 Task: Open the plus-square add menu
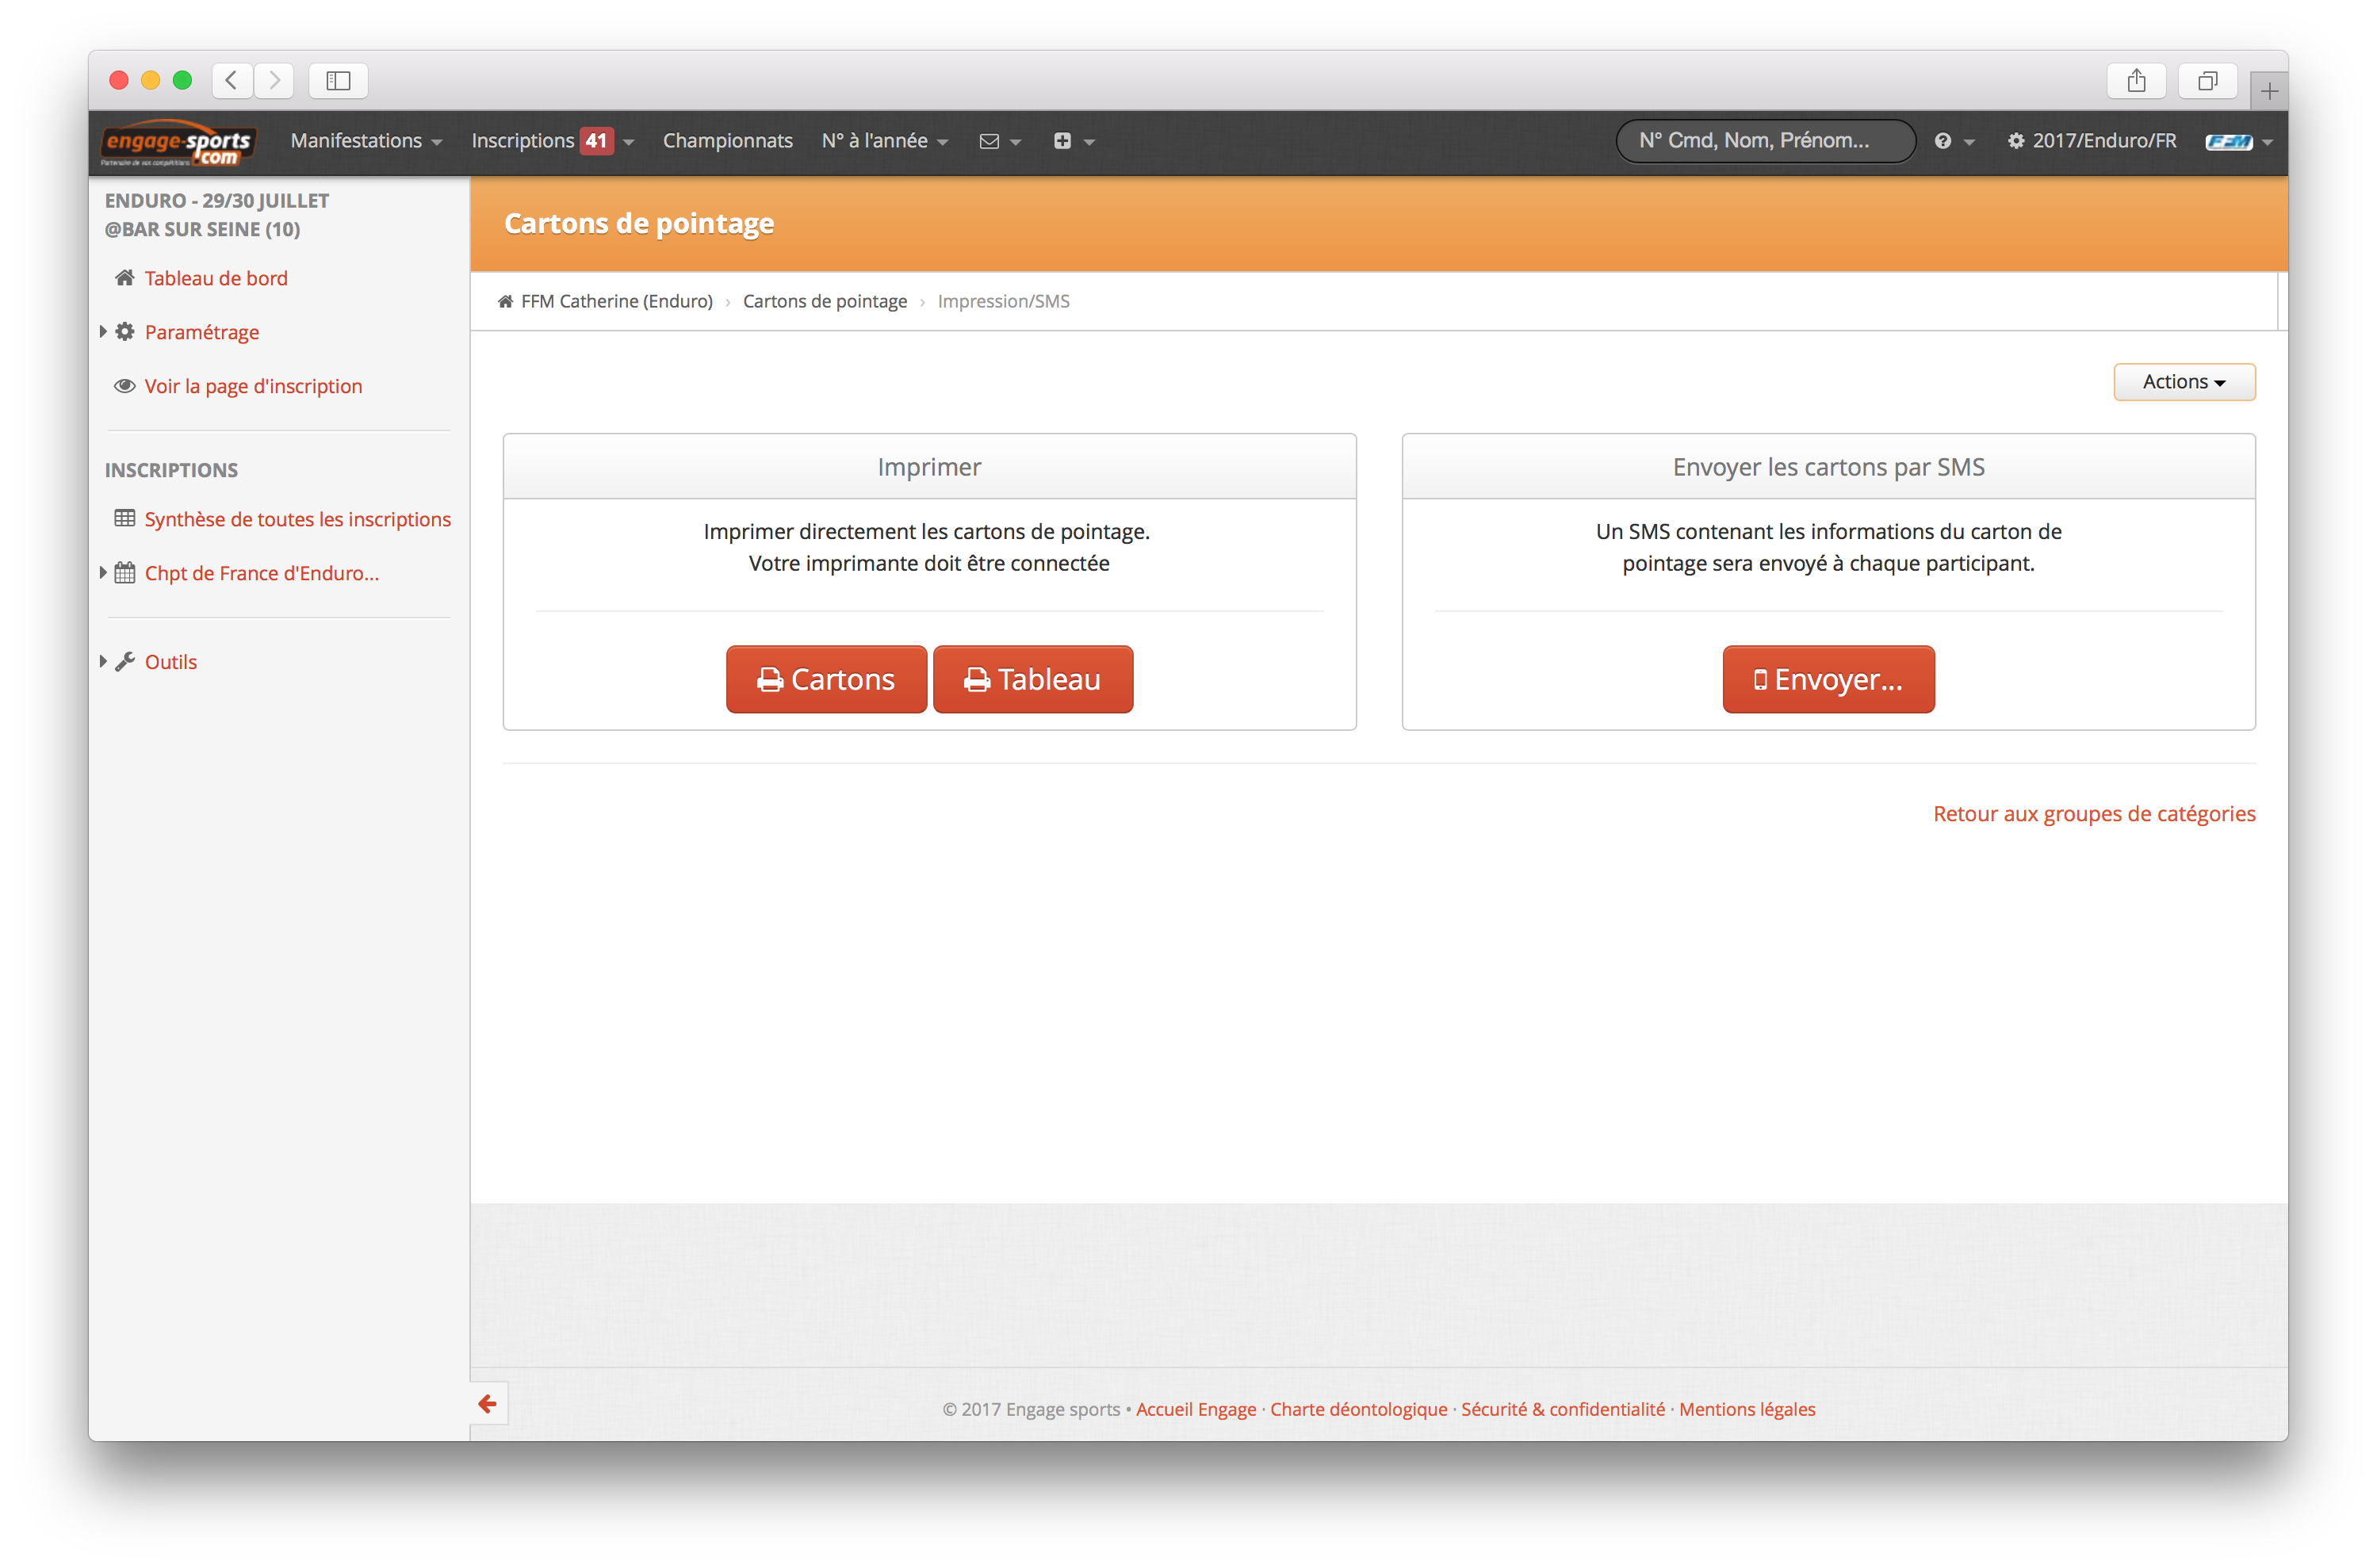(x=1073, y=141)
